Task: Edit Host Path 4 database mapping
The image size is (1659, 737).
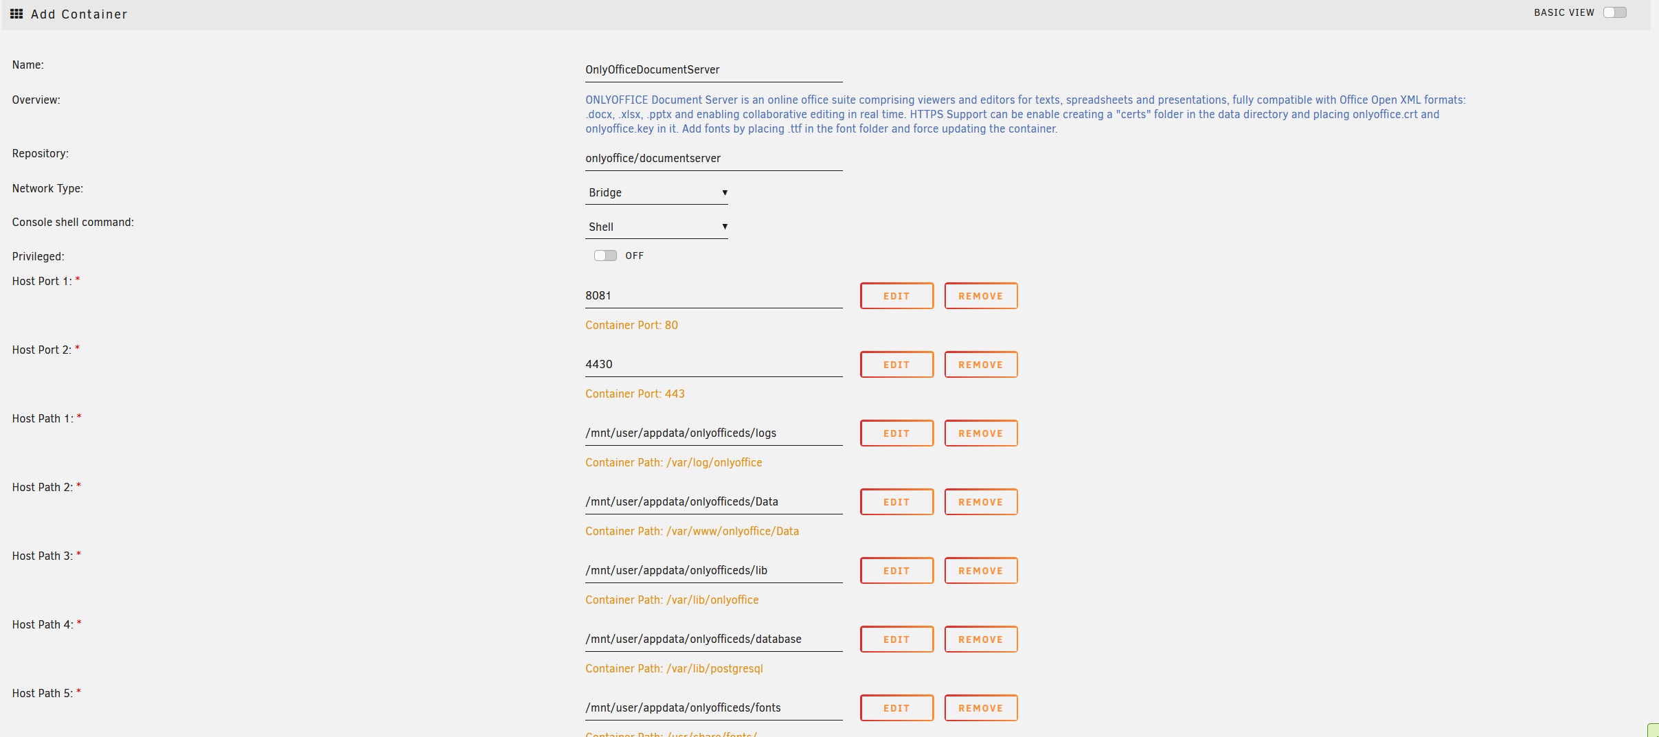Action: [896, 639]
